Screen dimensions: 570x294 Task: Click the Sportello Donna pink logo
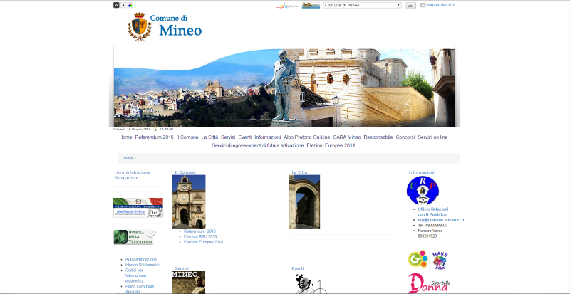(x=429, y=283)
